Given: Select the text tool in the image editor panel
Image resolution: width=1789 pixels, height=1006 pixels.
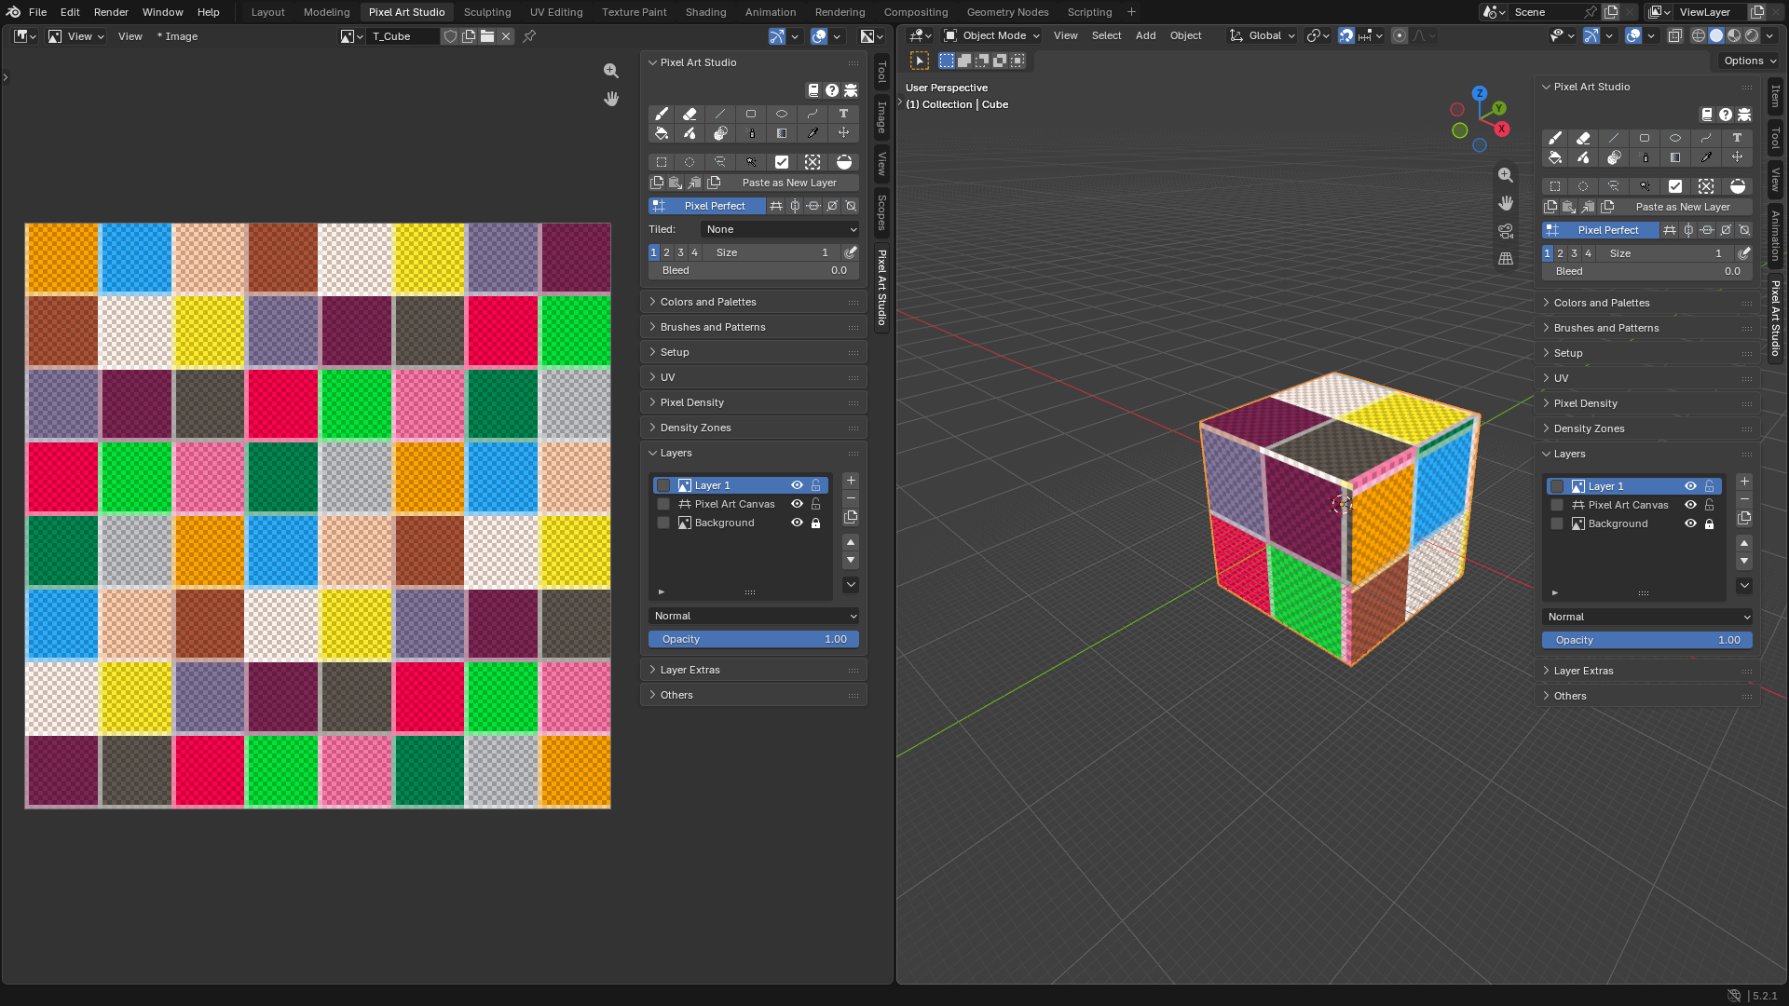Looking at the screenshot, I should (x=844, y=114).
